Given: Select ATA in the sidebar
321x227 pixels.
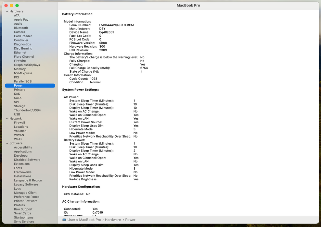Looking at the screenshot, I should click(17, 16).
